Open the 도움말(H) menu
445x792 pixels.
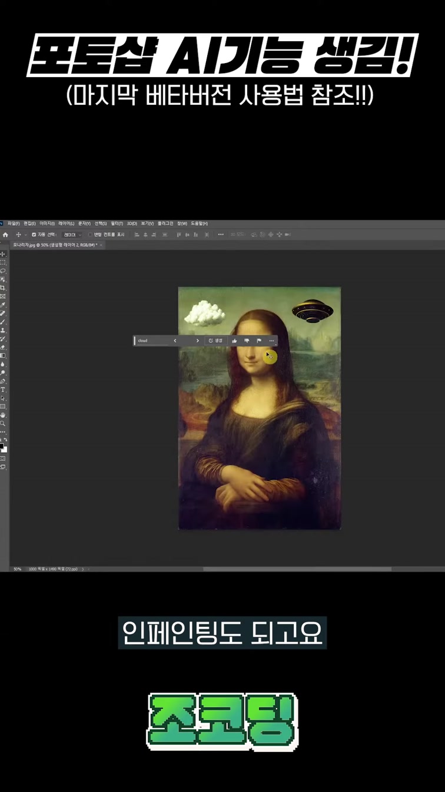click(199, 223)
